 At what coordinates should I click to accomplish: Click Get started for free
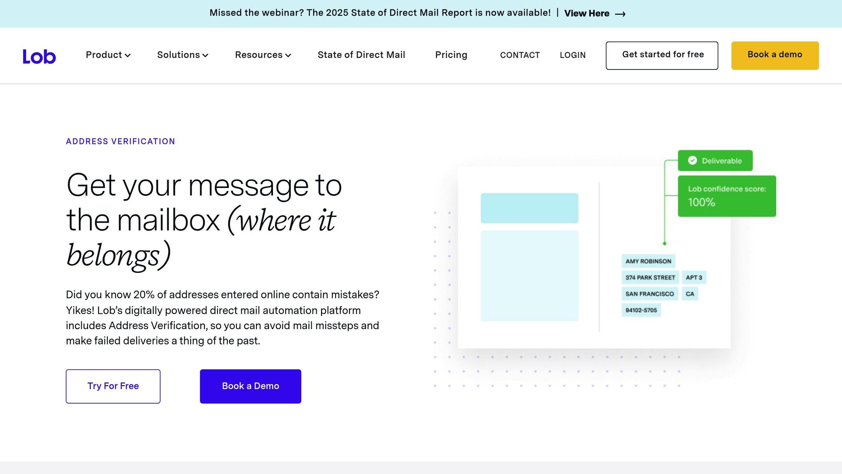point(662,55)
